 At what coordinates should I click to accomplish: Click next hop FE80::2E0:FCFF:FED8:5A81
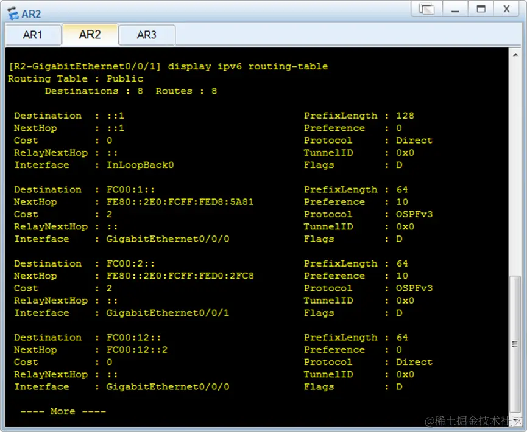pos(180,202)
